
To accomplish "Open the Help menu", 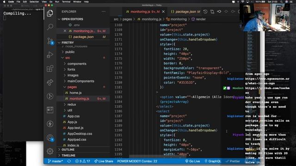I will [86, 2].
